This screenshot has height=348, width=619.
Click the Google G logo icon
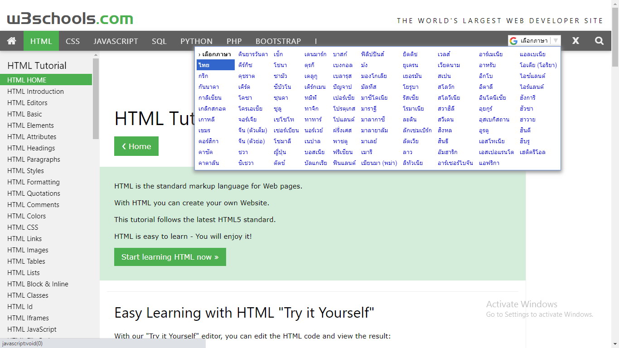click(x=513, y=41)
